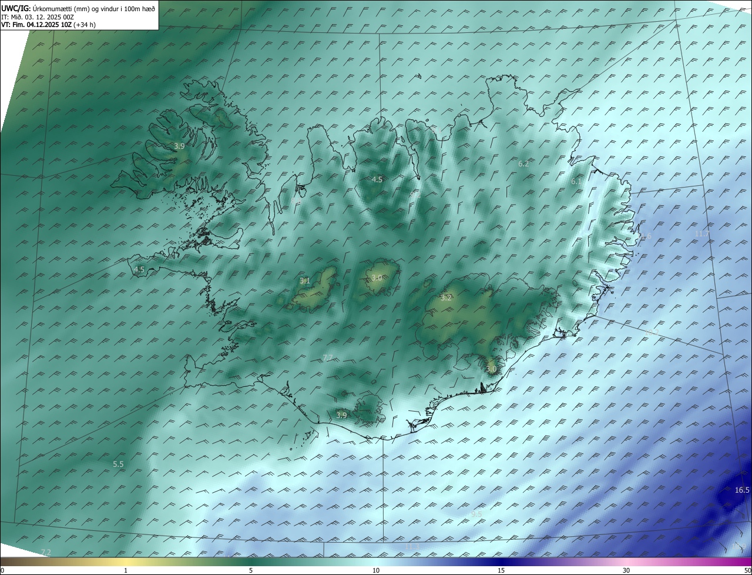Screen dimensions: 752x575
Task: Click the 6.1 value in northeast Iceland
Action: pyautogui.click(x=576, y=182)
